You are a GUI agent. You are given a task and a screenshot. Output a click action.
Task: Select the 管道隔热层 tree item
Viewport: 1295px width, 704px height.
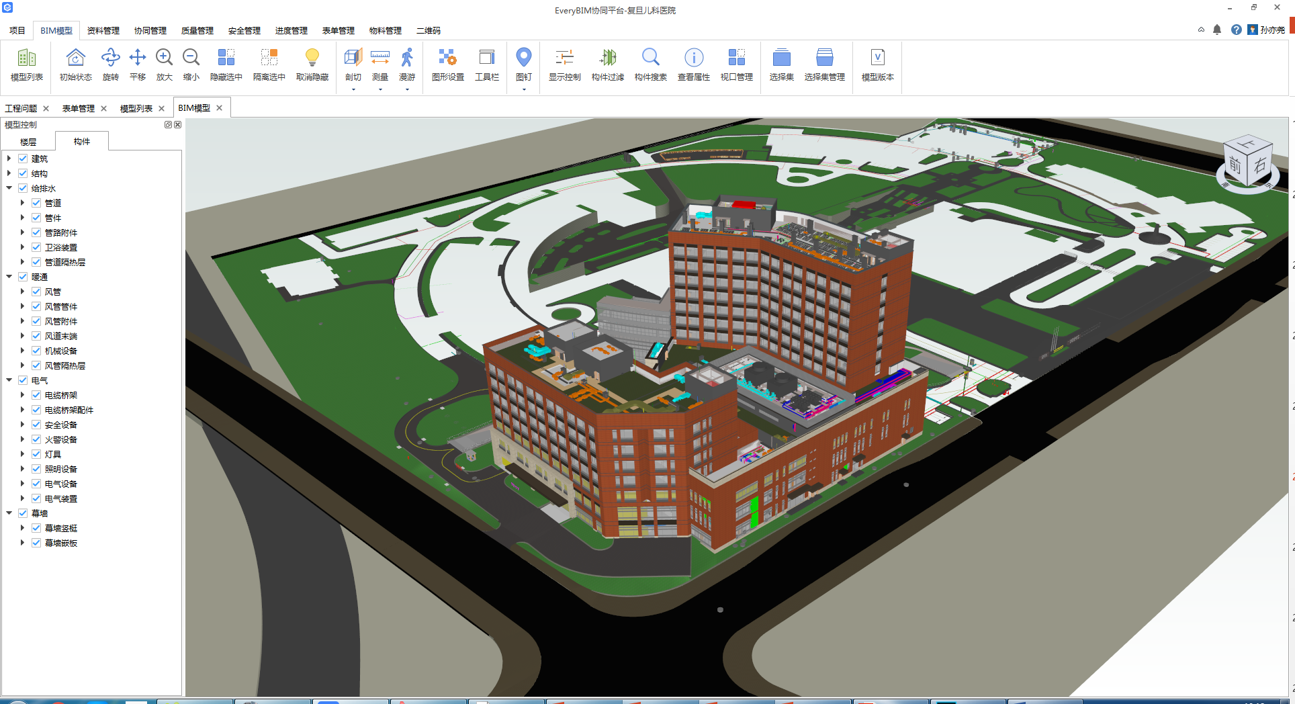65,262
